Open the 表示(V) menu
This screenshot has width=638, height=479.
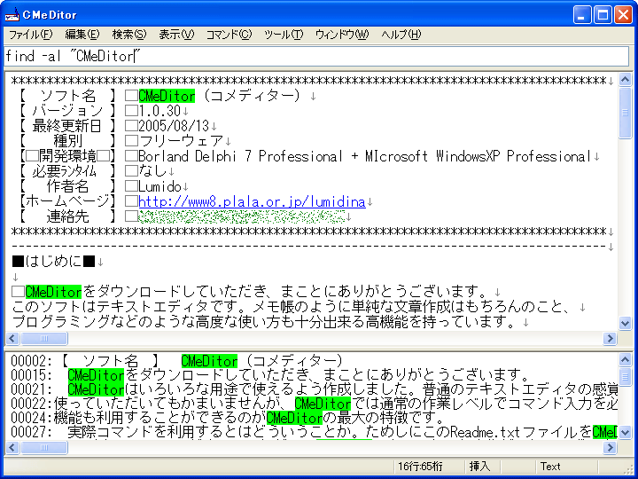coord(176,35)
